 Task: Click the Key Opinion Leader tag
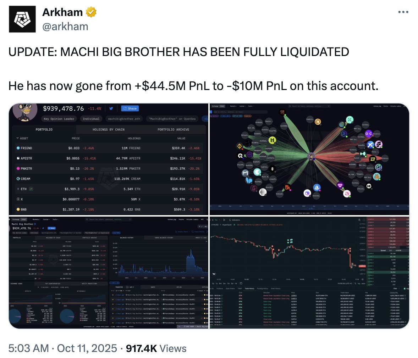(x=59, y=119)
